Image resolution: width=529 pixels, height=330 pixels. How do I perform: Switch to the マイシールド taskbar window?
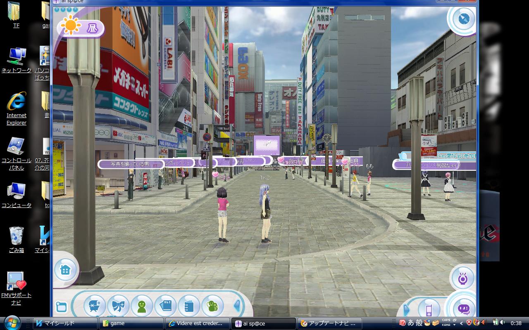[x=65, y=323]
